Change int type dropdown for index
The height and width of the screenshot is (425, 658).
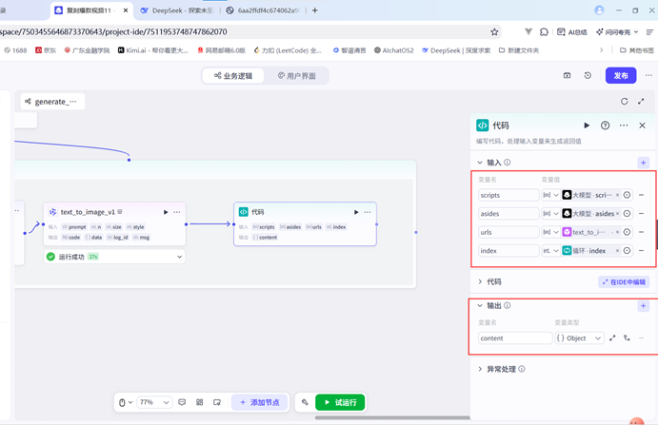point(550,250)
